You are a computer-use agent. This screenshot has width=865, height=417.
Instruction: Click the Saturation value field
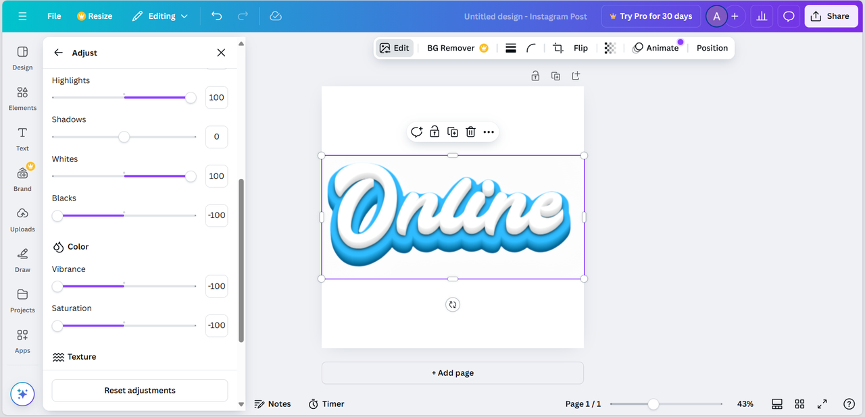tap(216, 325)
